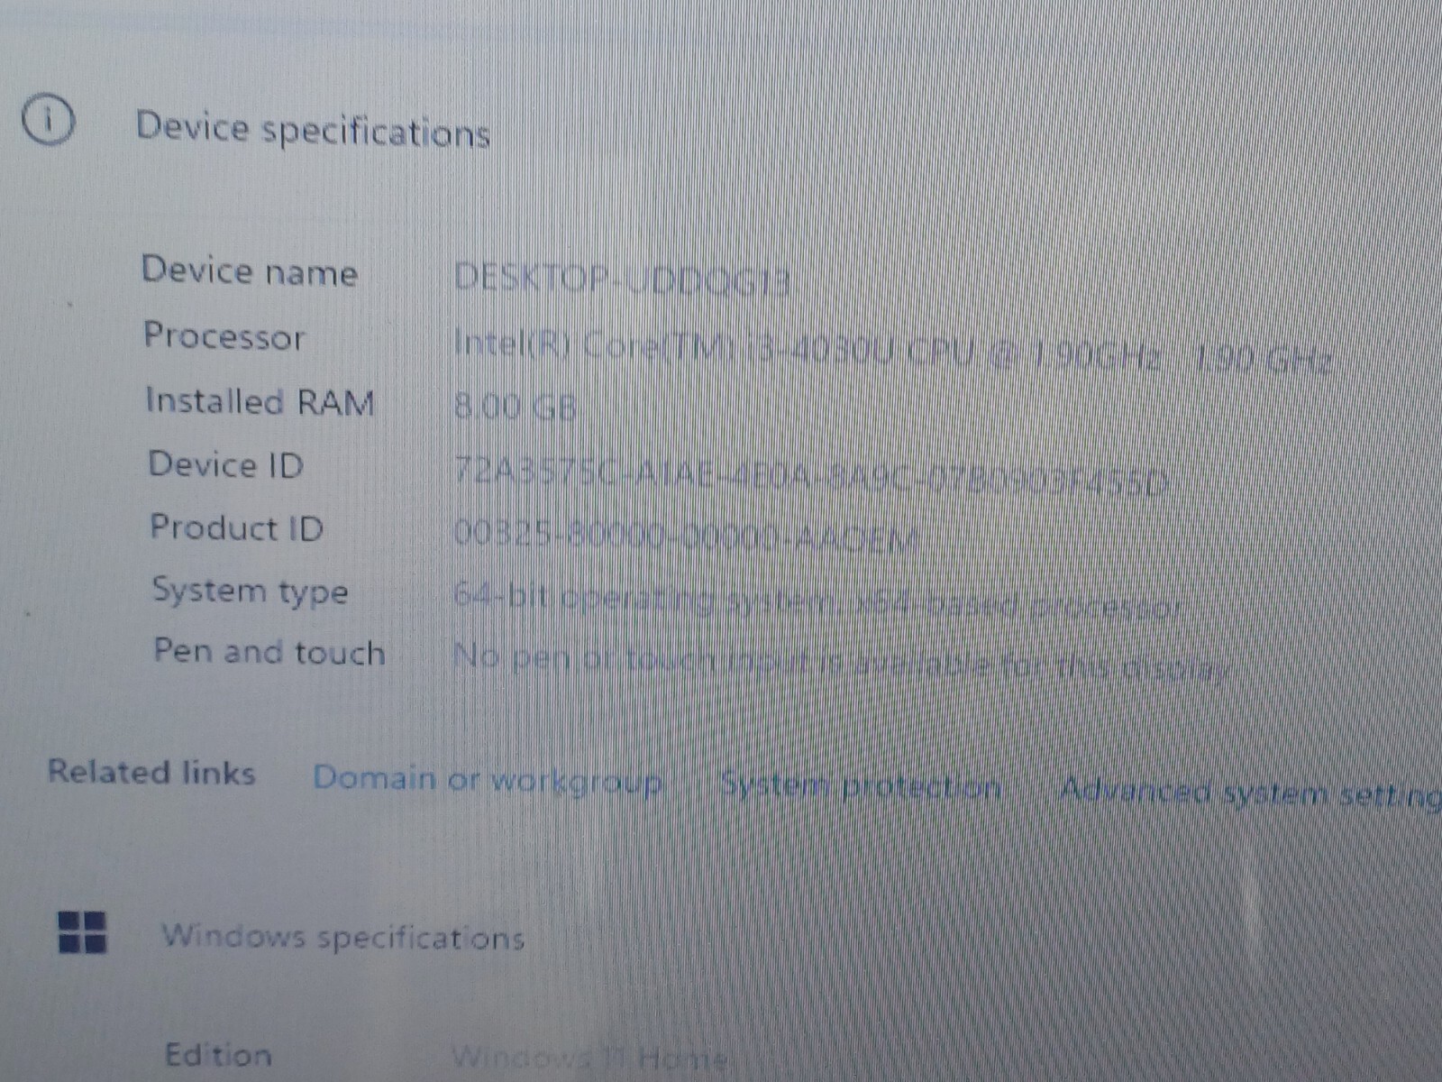Select the Device specifications heading
Viewport: 1442px width, 1082px height.
[313, 130]
